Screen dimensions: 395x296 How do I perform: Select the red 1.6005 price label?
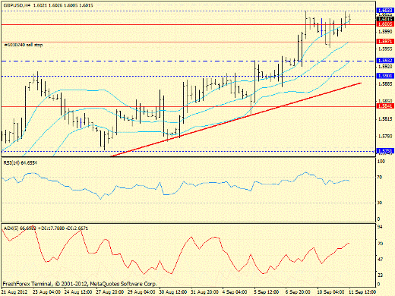pyautogui.click(x=385, y=24)
